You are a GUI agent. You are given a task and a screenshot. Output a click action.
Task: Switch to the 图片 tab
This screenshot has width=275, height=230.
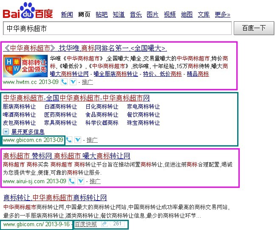153,14
